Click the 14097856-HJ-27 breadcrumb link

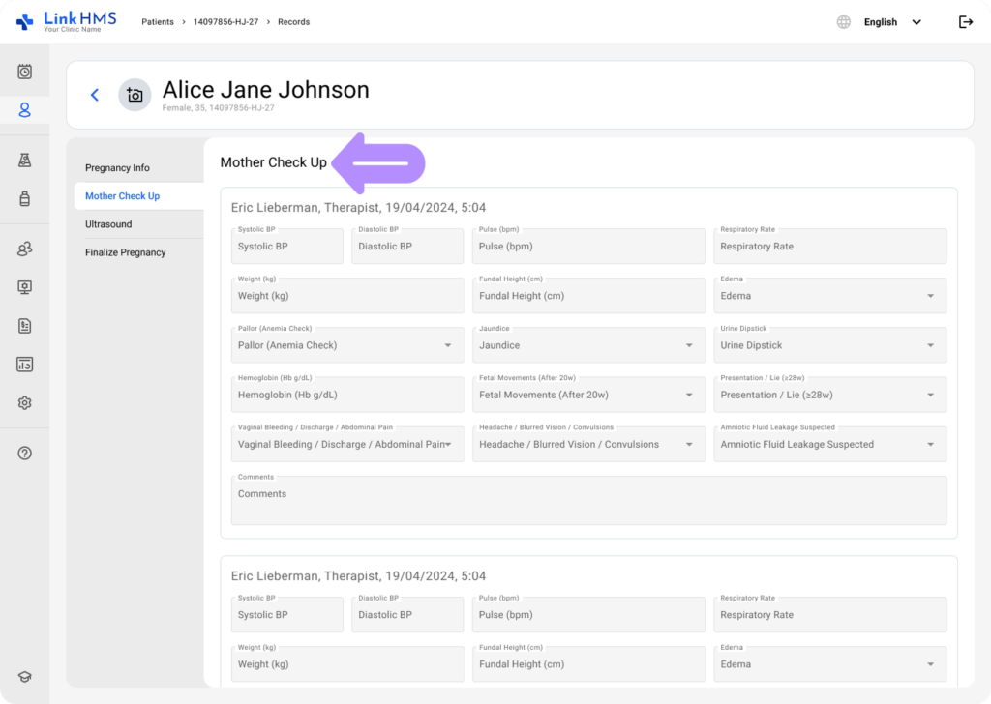pyautogui.click(x=225, y=22)
